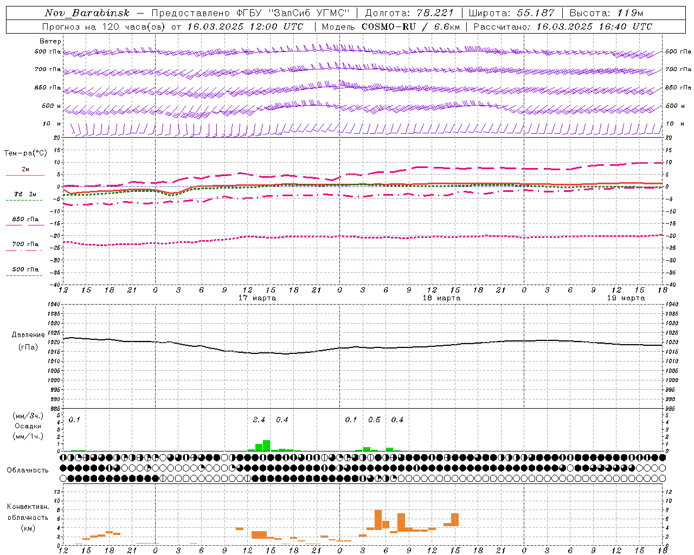Click the Осадки panel label
This screenshot has height=555, width=694.
coord(28,426)
